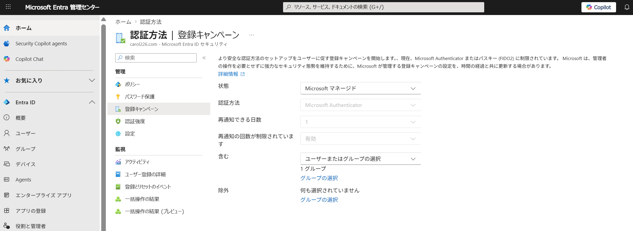Click the Entra ID diamond icon

coord(7,102)
